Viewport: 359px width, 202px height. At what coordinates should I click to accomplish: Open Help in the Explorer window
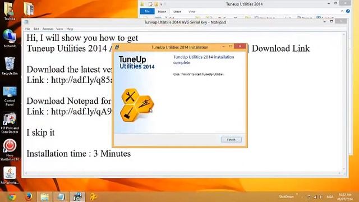pos(348,11)
